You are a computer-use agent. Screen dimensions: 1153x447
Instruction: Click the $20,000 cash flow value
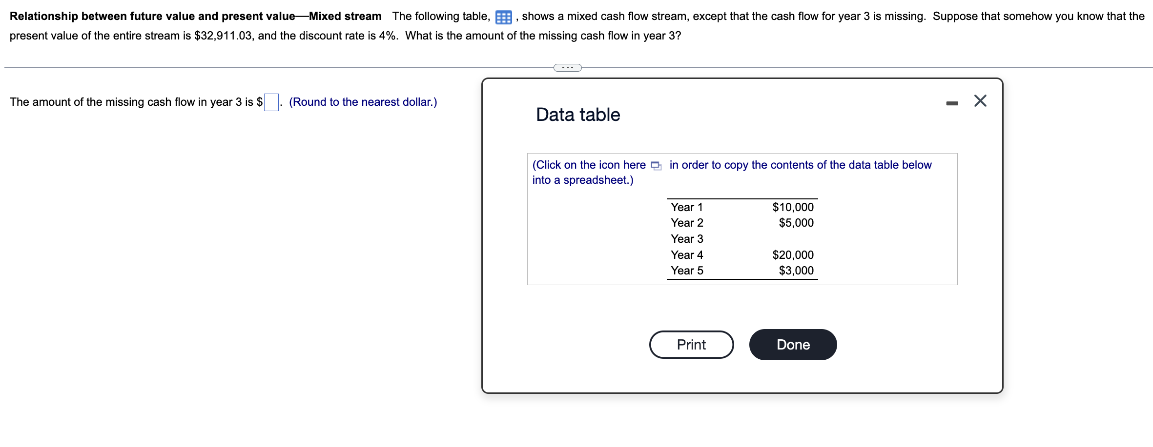pyautogui.click(x=793, y=255)
